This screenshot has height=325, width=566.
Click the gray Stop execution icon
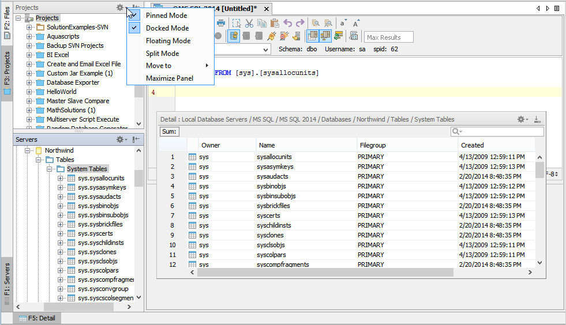point(219,36)
